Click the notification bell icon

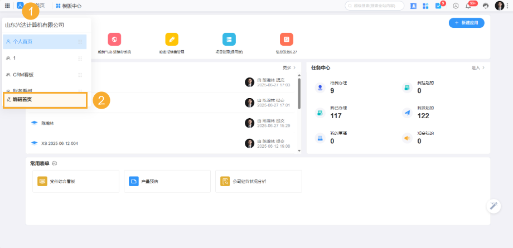coord(468,6)
